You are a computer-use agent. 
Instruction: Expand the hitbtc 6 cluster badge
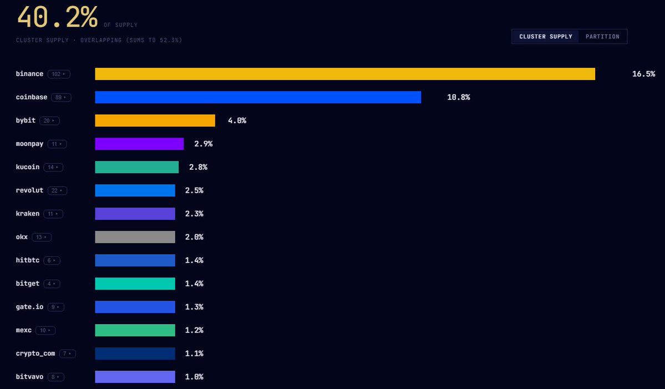52,260
